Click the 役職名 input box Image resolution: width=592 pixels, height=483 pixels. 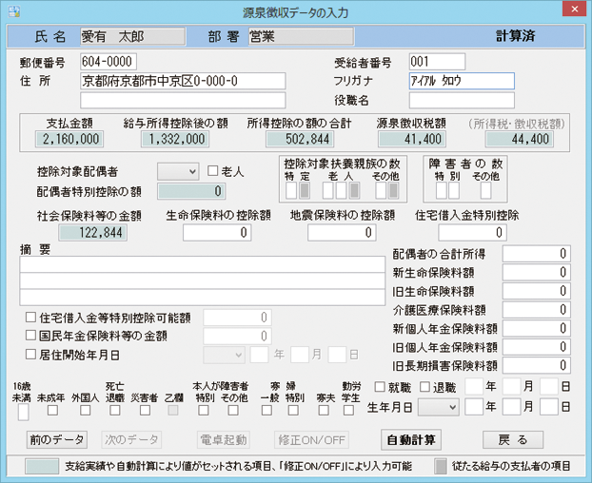461,100
